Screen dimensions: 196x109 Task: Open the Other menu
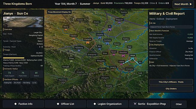click(x=179, y=104)
